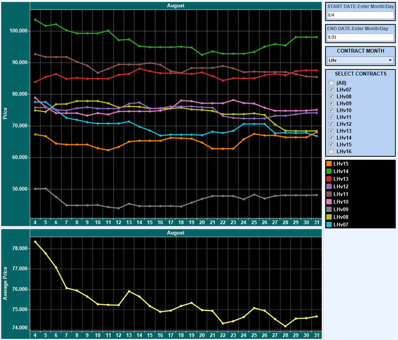Click the orange LHv15 legend swatch
The width and height of the screenshot is (398, 340).
click(329, 164)
